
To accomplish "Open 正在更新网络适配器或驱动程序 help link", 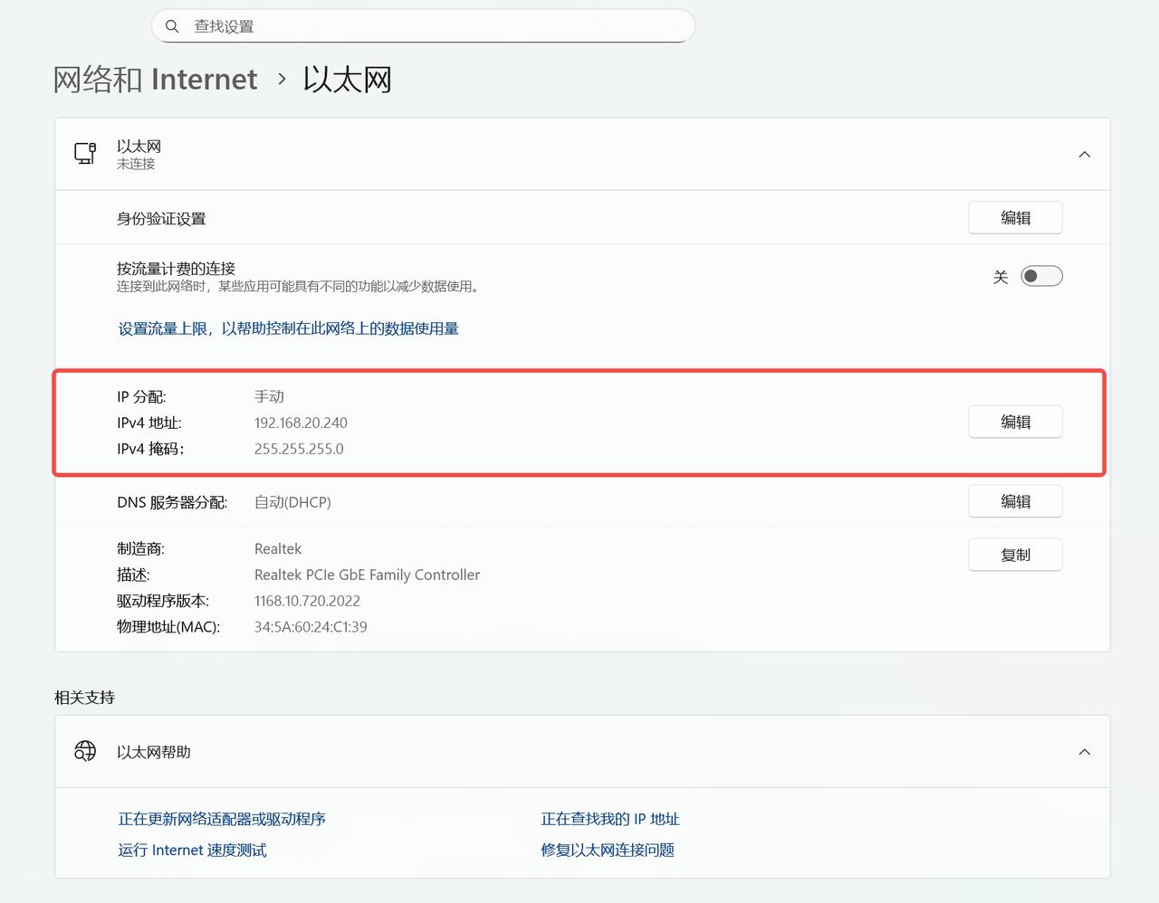I will pos(222,819).
